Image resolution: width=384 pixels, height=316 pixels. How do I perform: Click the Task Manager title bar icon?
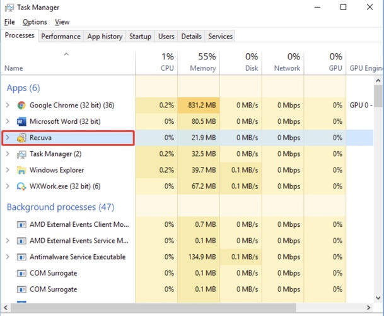(9, 8)
